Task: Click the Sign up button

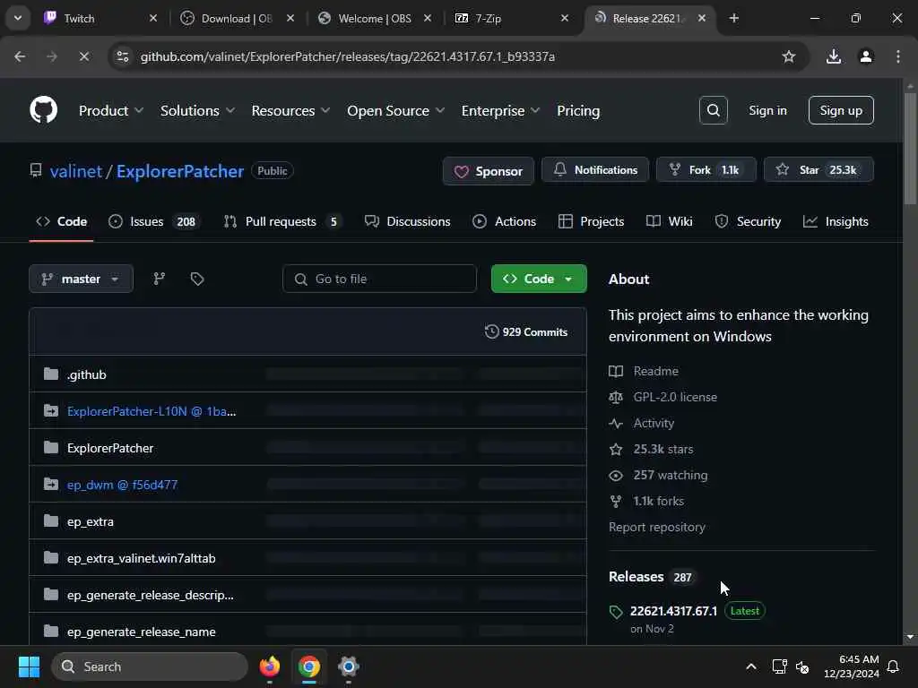Action: click(841, 110)
